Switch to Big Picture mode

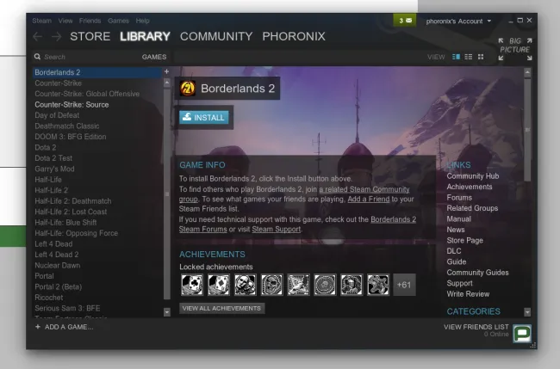[515, 49]
